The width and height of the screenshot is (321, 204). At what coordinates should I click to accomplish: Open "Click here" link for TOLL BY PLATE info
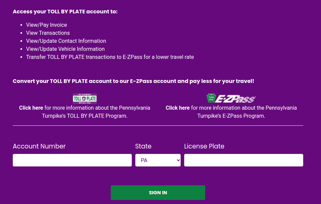(x=31, y=108)
